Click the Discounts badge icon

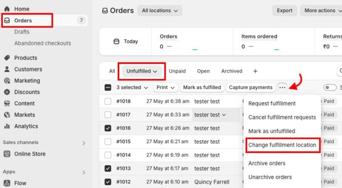(7, 92)
